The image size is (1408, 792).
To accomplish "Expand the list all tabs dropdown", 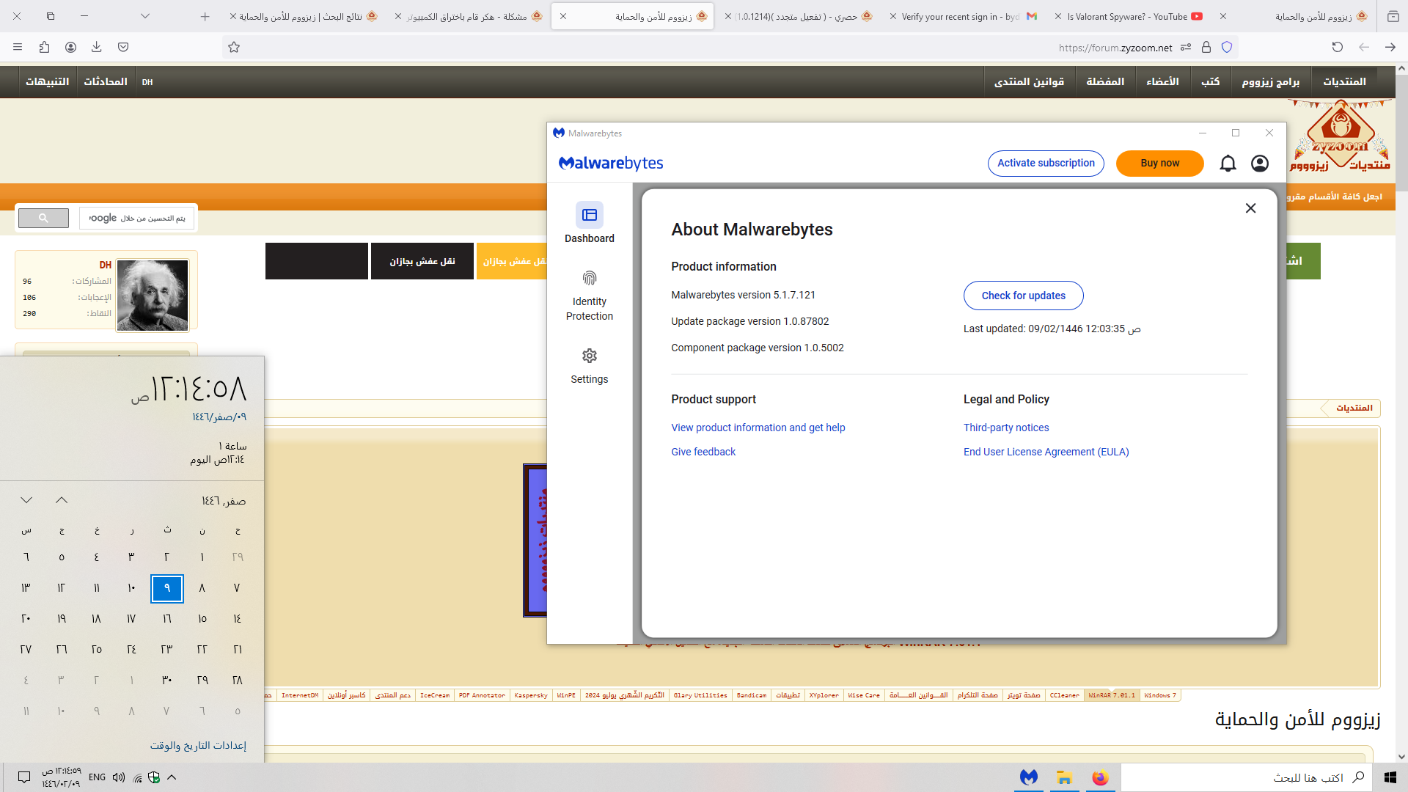I will [x=145, y=16].
